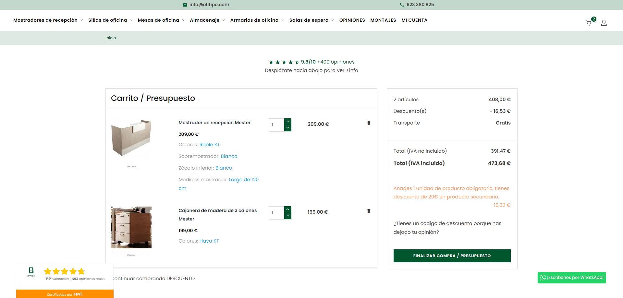Expand Sillas de oficina menu
This screenshot has height=298, width=623.
[x=110, y=20]
